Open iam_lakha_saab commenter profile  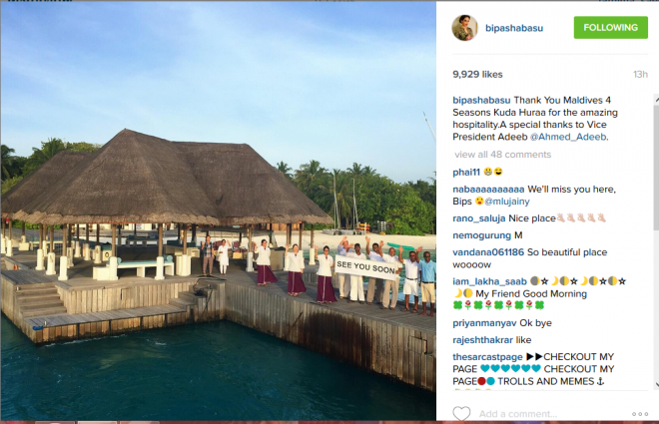[487, 280]
